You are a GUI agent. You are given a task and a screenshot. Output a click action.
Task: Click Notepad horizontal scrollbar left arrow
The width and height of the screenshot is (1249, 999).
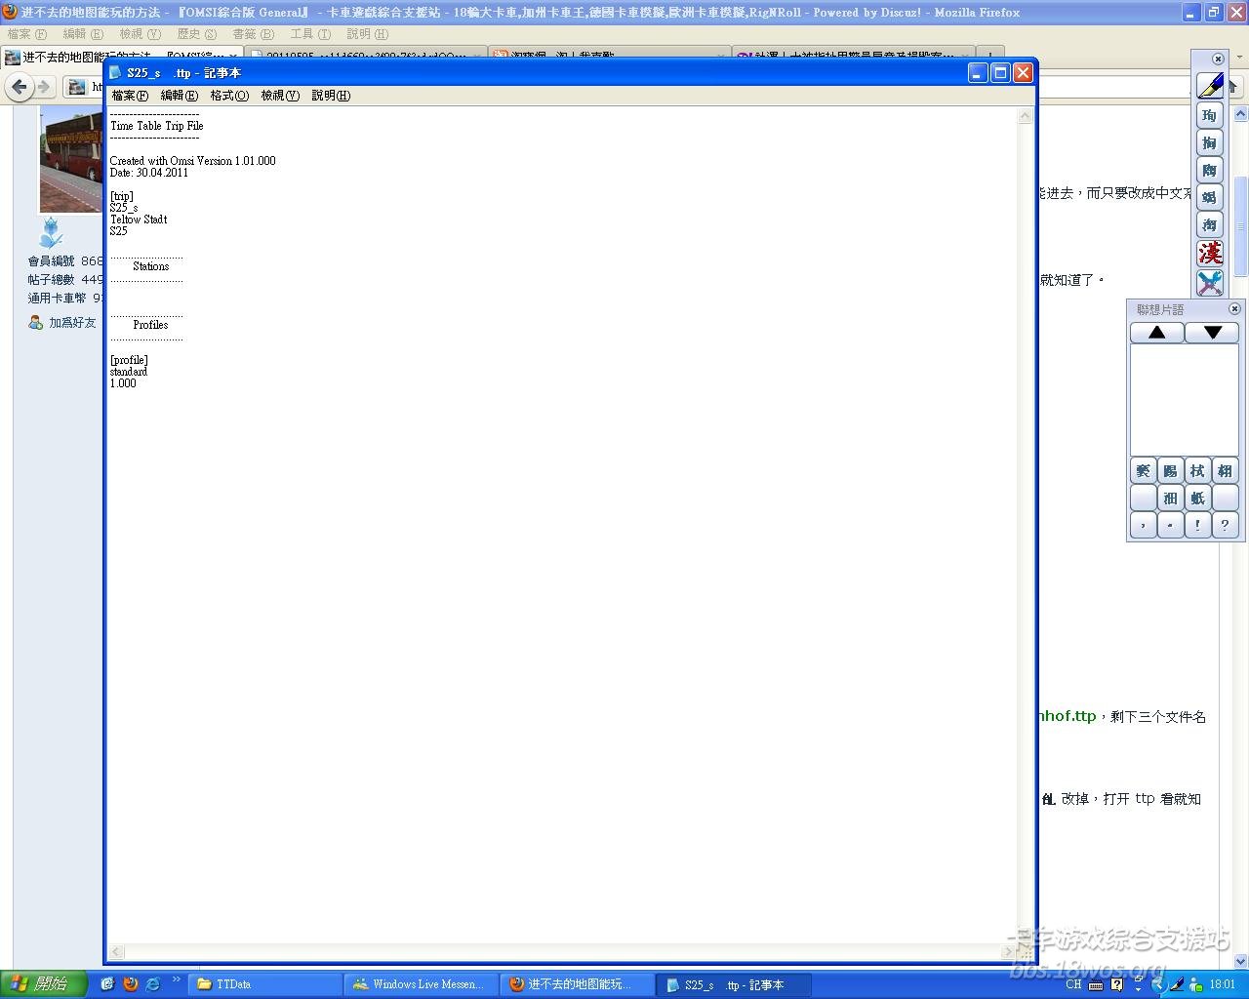point(116,951)
